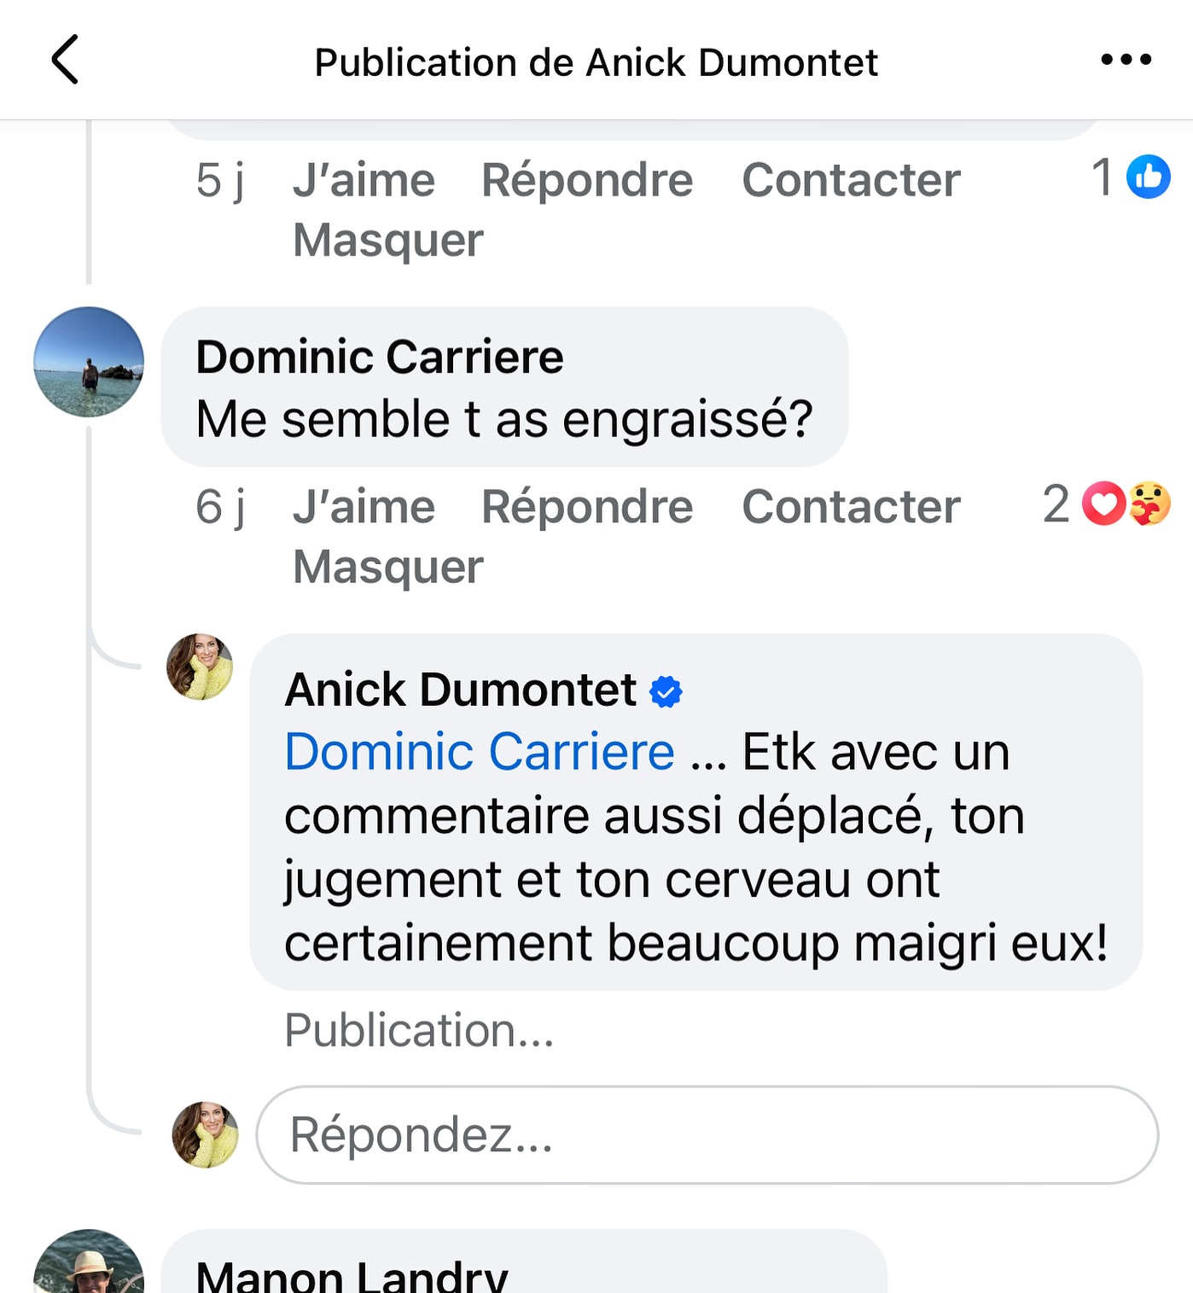Image resolution: width=1193 pixels, height=1293 pixels.
Task: Tap the red heart reaction icon
Action: click(1103, 504)
